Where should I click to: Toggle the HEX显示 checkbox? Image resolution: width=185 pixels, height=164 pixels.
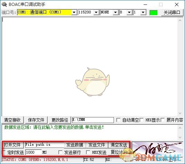click(x=142, y=120)
